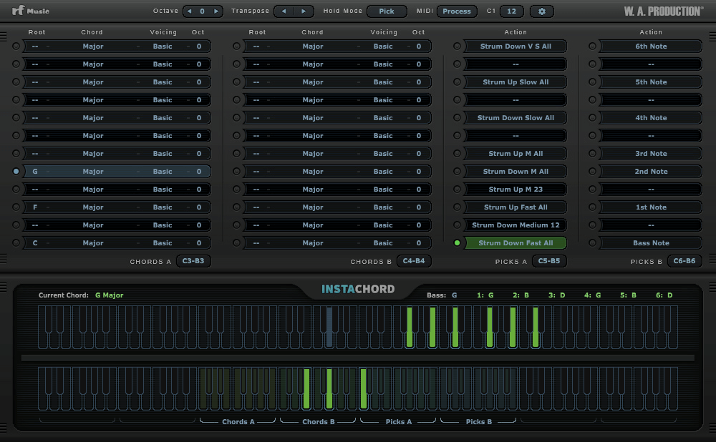The width and height of the screenshot is (716, 442).
Task: Open the settings gear icon
Action: [542, 11]
